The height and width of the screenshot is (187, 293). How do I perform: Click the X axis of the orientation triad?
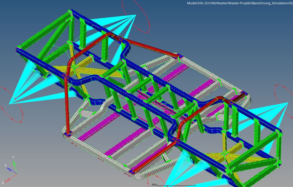click(x=7, y=180)
